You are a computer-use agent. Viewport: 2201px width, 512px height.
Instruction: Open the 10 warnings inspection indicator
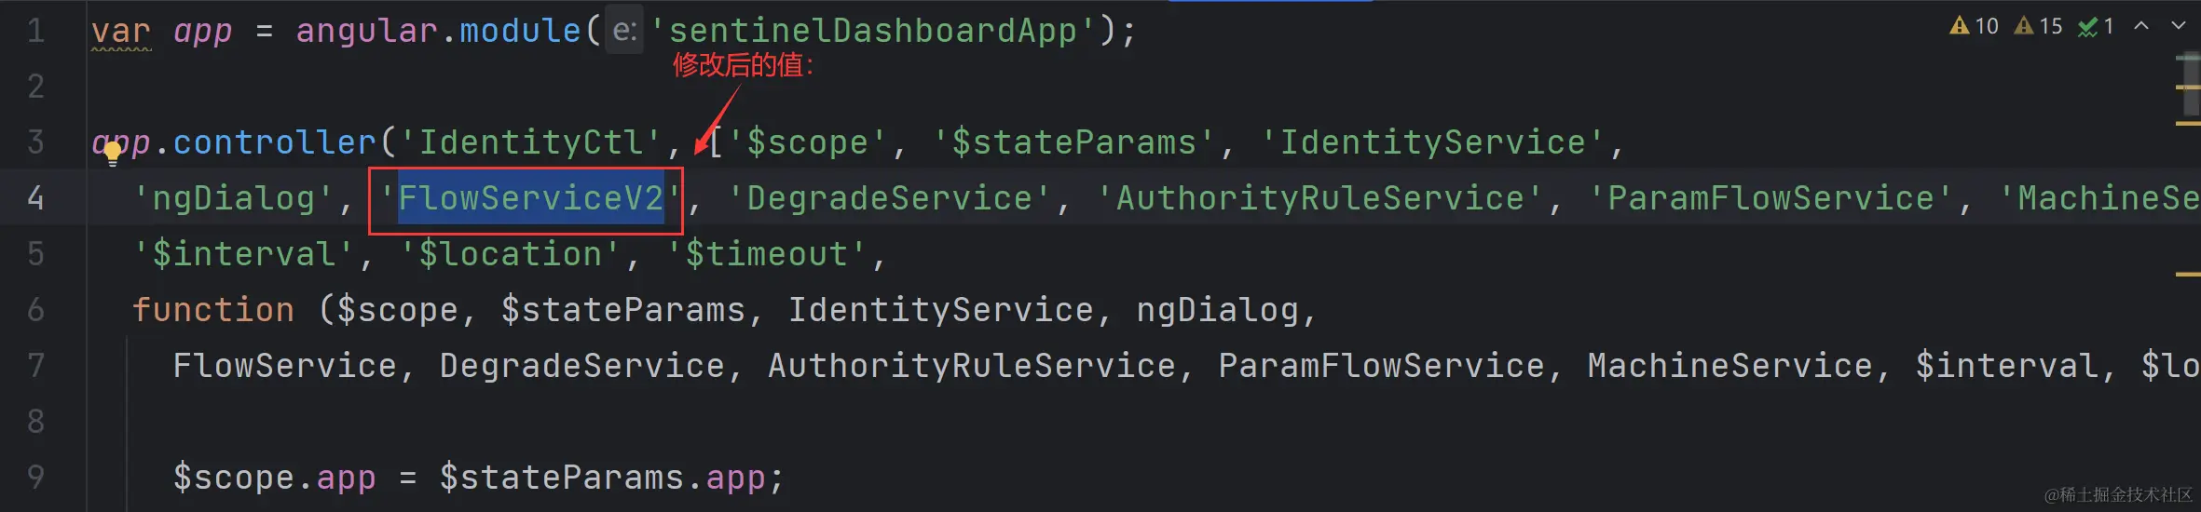coord(1974,26)
